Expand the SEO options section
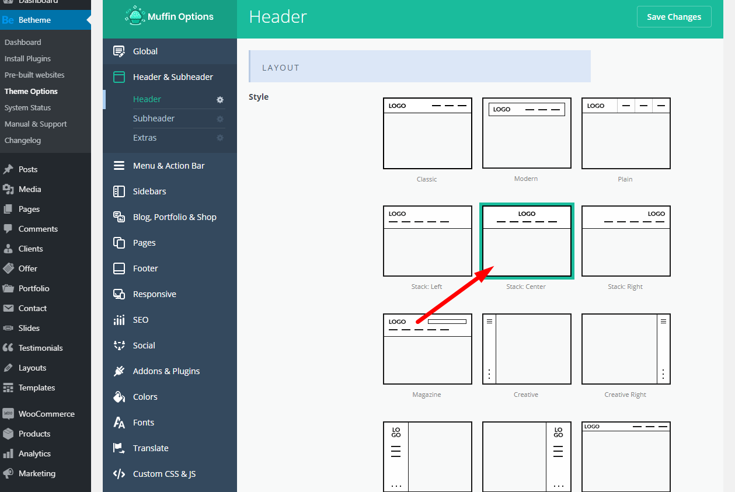The height and width of the screenshot is (492, 735). [x=170, y=320]
